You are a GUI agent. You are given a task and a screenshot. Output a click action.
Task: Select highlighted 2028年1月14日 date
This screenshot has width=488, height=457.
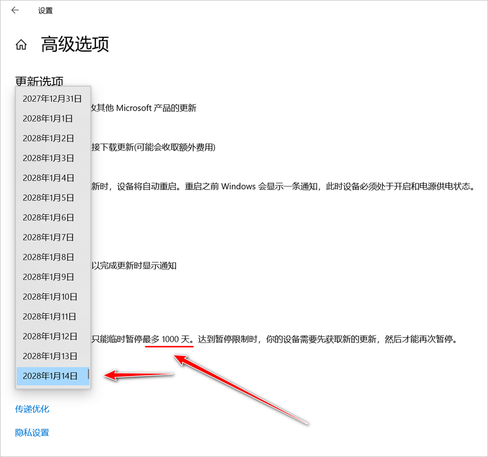(x=50, y=376)
